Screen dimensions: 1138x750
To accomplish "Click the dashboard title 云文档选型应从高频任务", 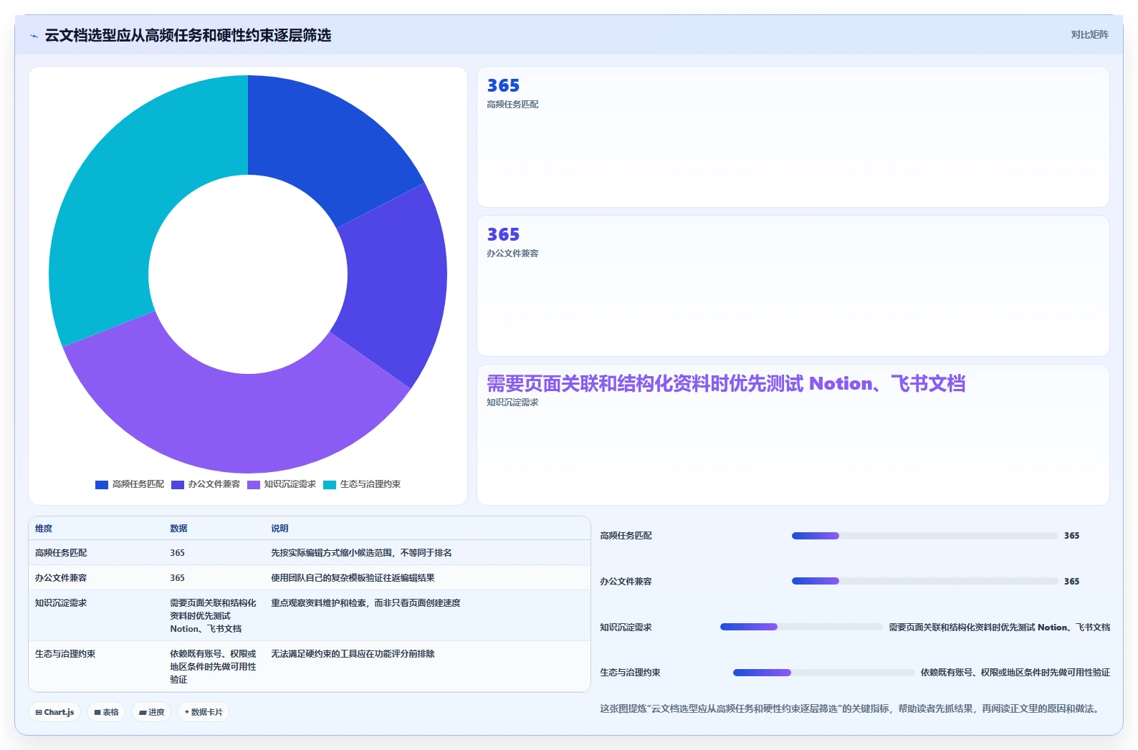I will pyautogui.click(x=188, y=35).
